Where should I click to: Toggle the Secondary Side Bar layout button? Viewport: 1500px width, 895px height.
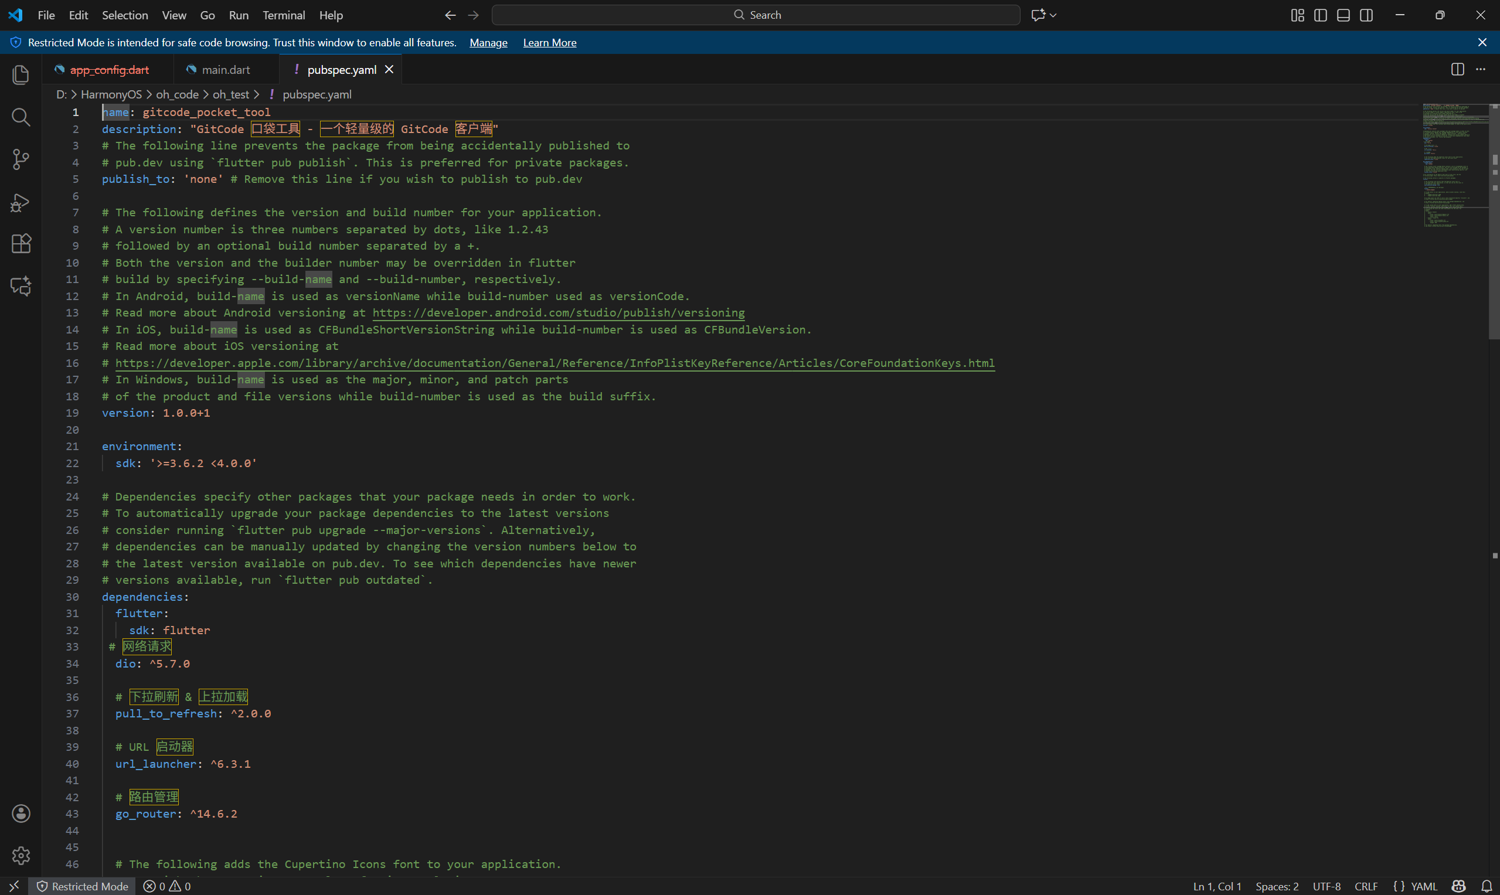tap(1366, 15)
